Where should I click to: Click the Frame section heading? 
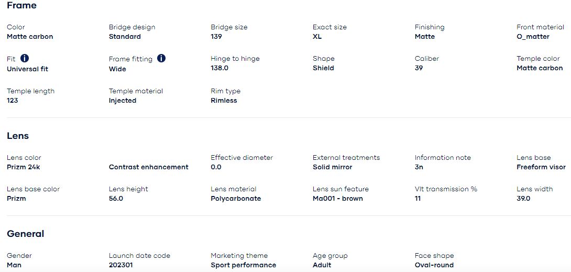22,5
